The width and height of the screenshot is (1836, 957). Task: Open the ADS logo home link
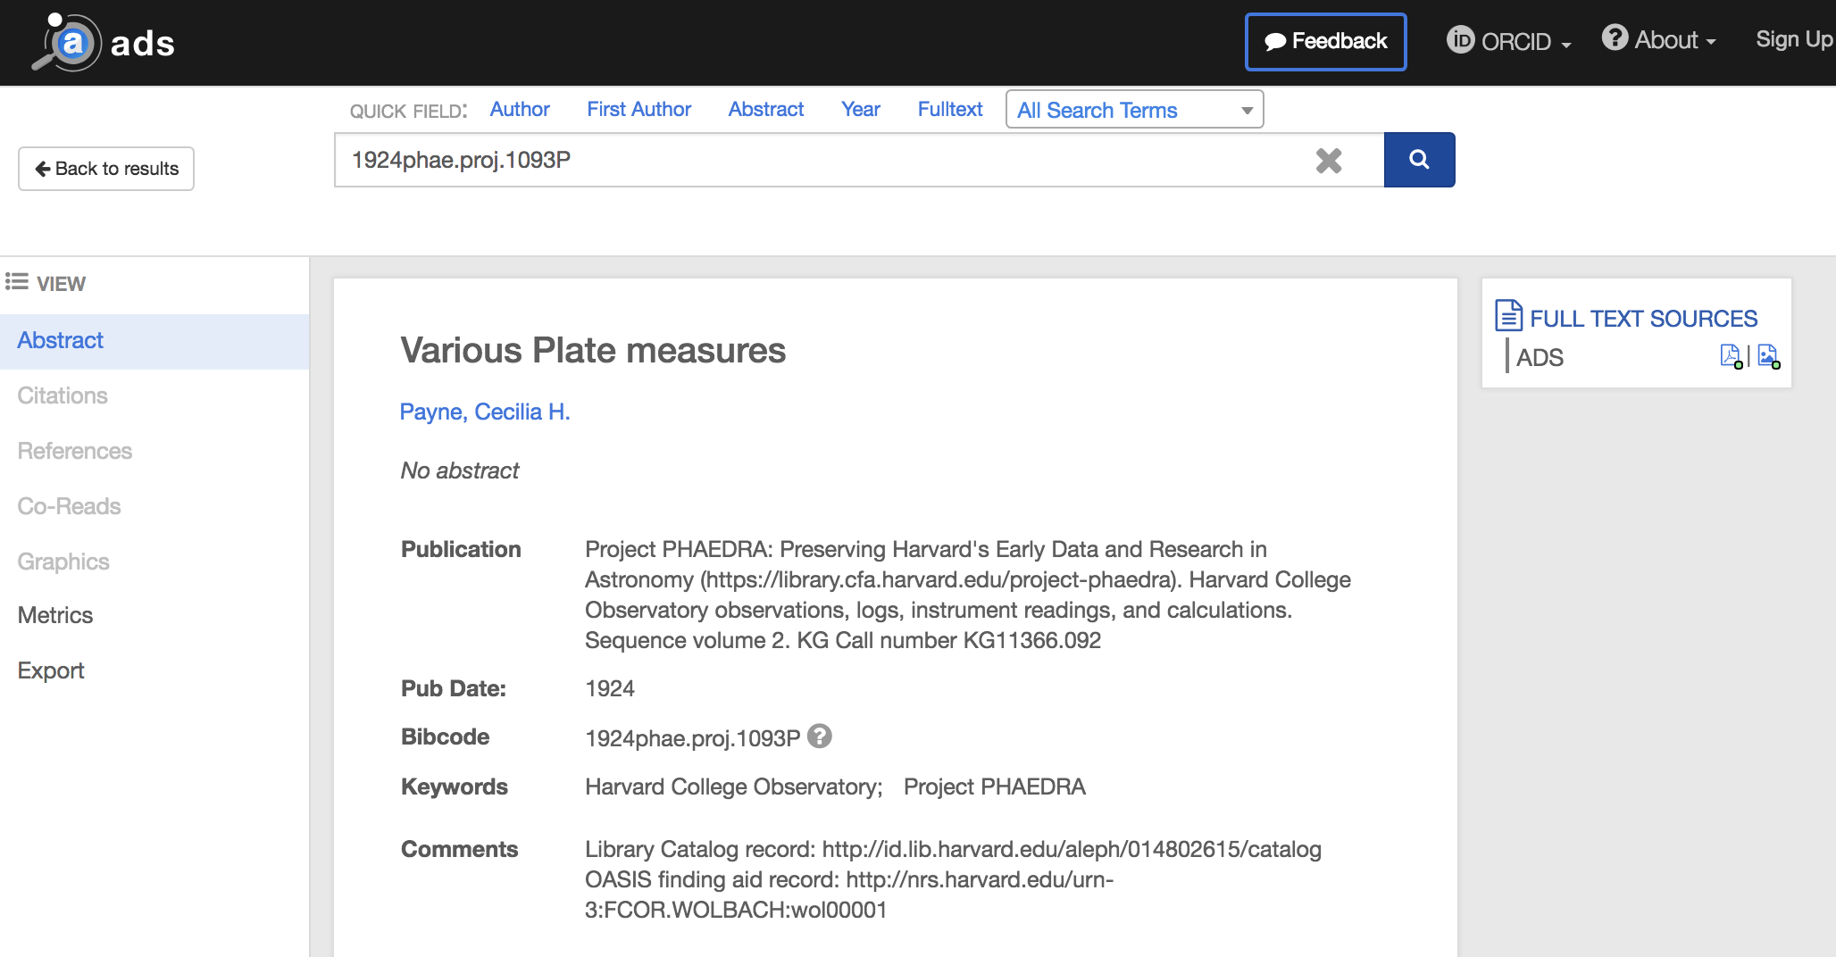click(x=104, y=43)
